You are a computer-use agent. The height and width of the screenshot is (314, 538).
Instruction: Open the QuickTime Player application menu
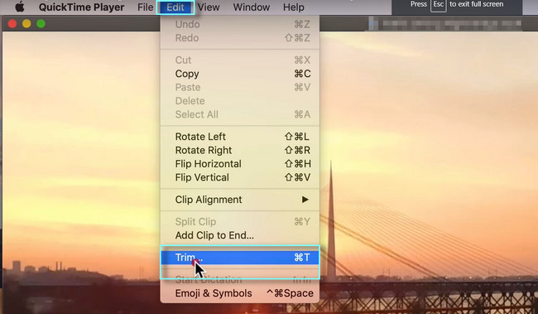pyautogui.click(x=81, y=7)
